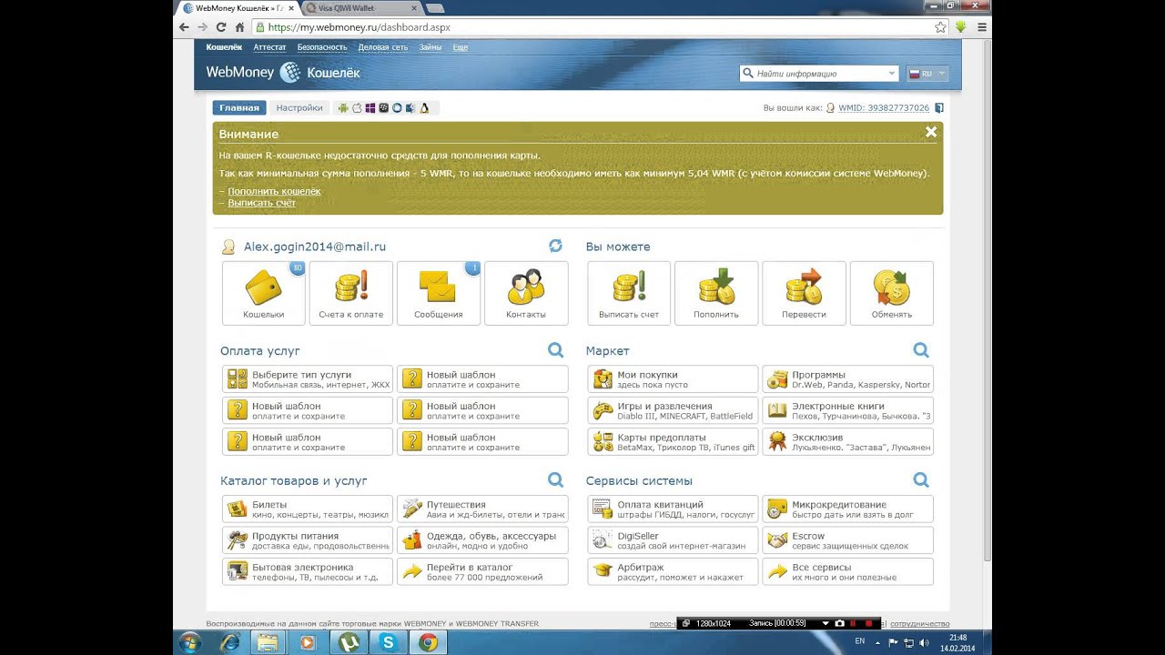Open the Аттестат menu item
The image size is (1165, 655).
tap(269, 46)
